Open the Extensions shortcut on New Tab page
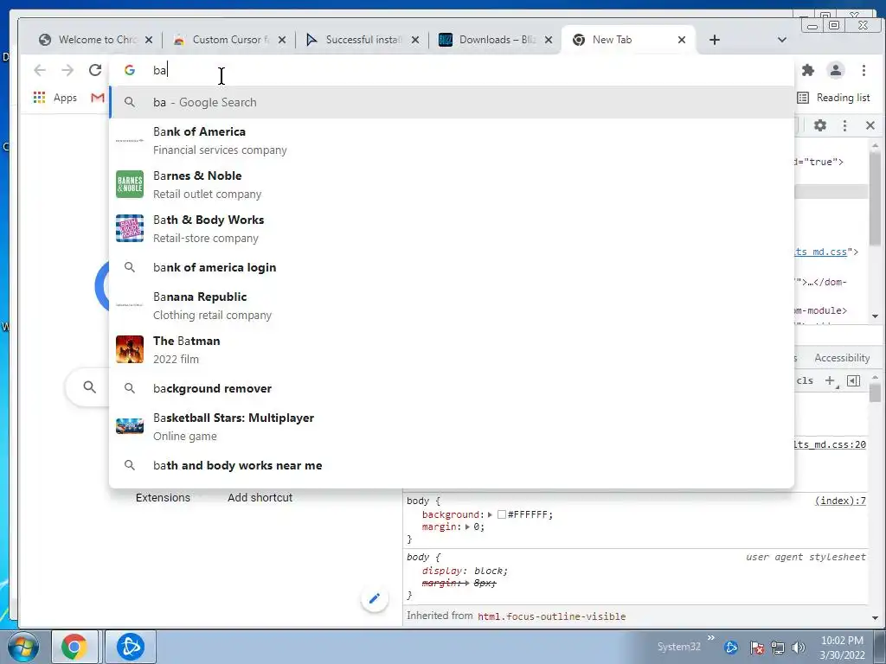 [163, 497]
